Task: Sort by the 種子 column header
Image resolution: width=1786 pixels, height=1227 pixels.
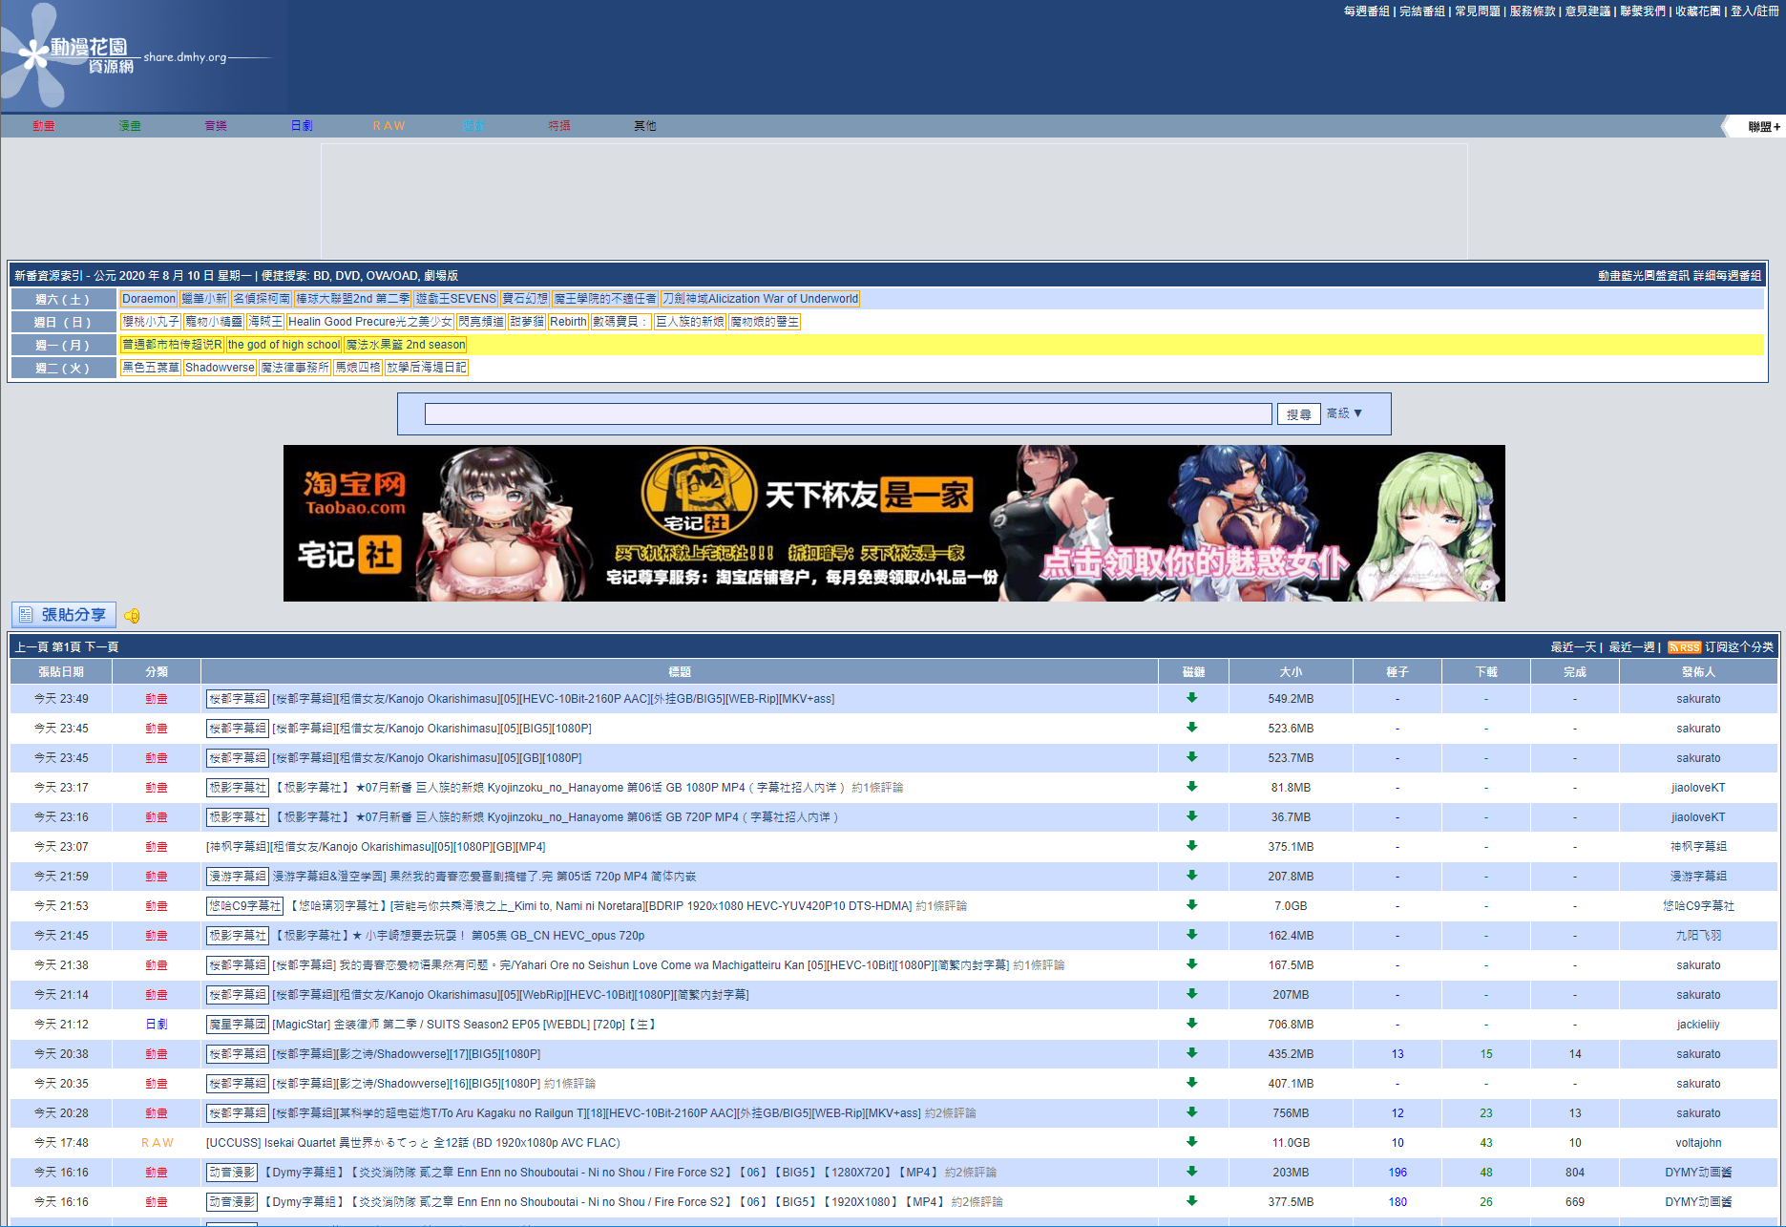Action: click(x=1397, y=672)
